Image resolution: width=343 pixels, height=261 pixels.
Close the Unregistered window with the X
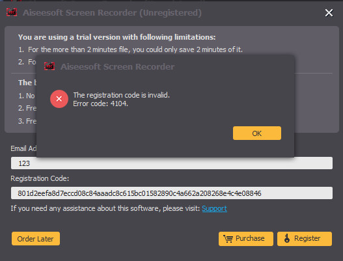tap(329, 12)
